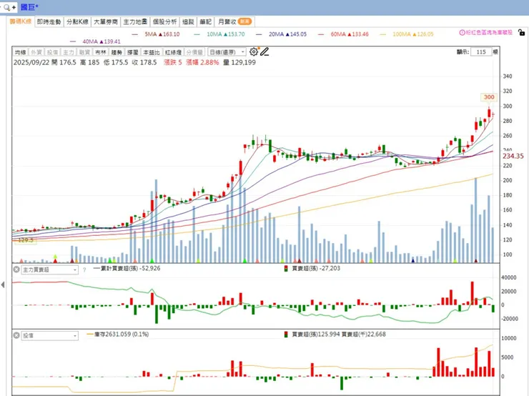Click the 2025/09/22 date text

(31, 62)
